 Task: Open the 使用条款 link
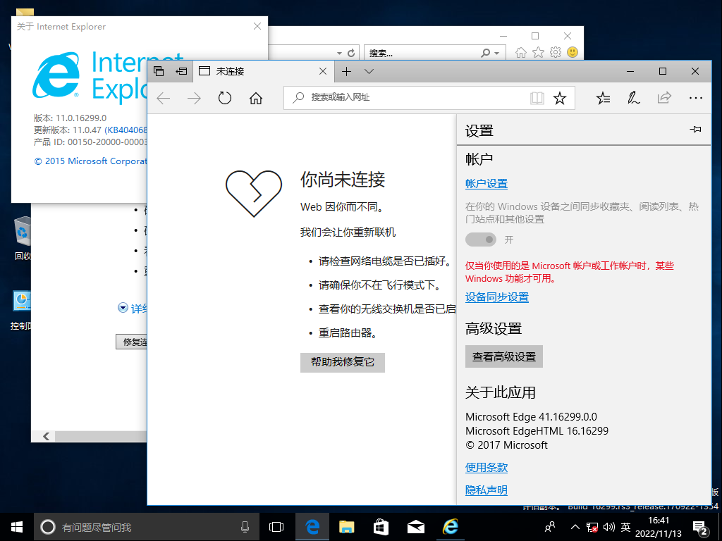[x=487, y=468]
